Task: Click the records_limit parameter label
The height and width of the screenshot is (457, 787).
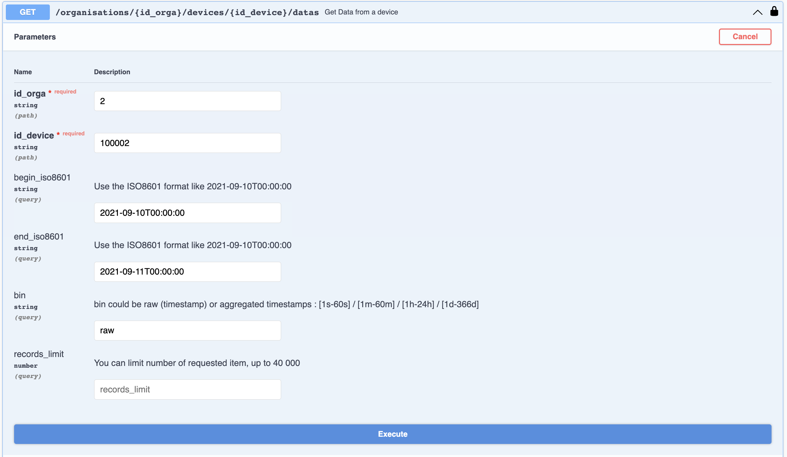Action: pos(38,354)
